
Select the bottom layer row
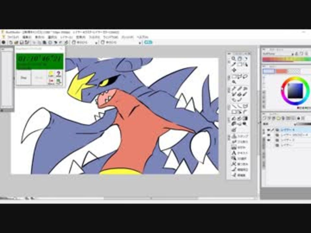(289, 145)
